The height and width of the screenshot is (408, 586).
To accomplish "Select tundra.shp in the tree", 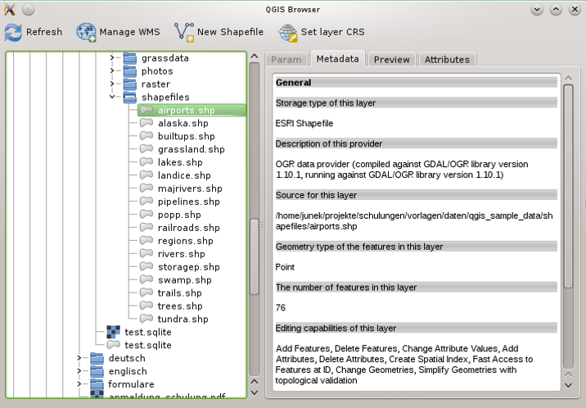I will 183,320.
